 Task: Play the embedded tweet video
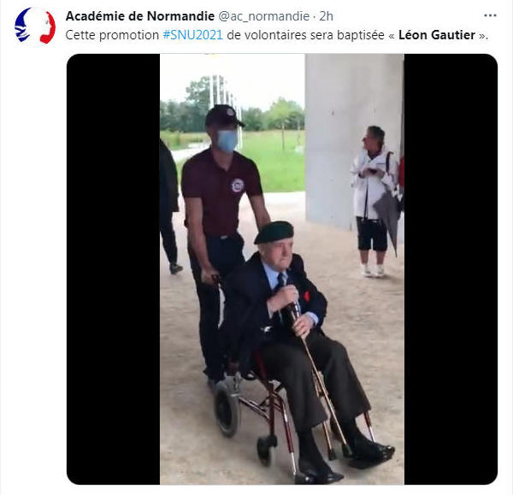click(x=282, y=269)
